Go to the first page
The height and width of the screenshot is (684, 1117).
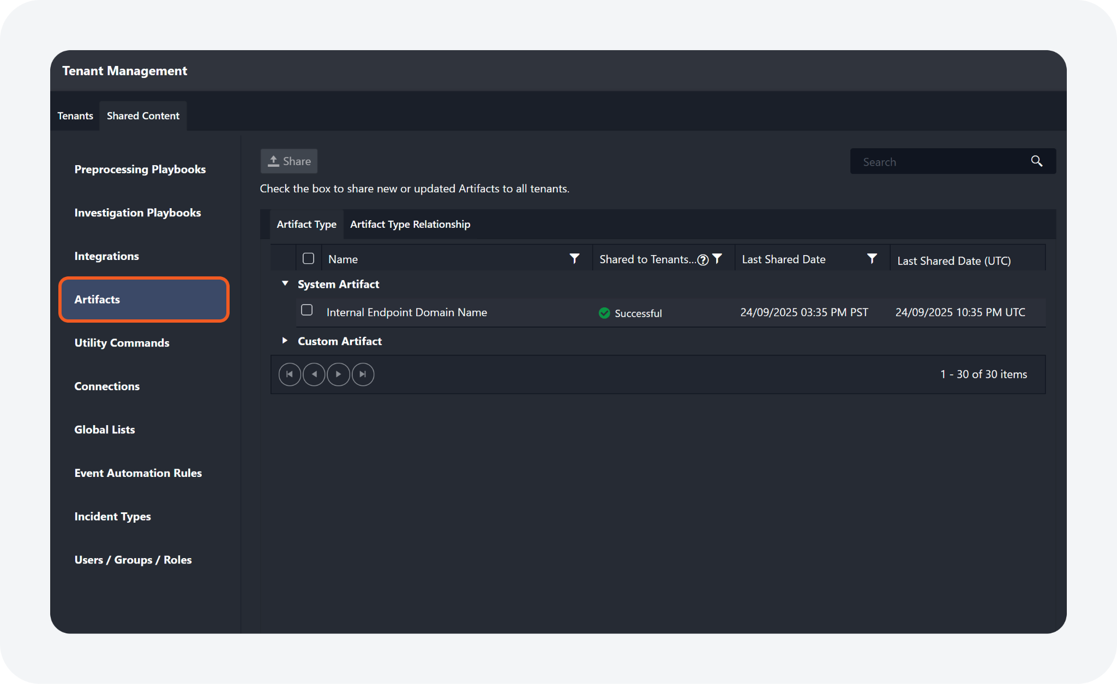tap(290, 374)
